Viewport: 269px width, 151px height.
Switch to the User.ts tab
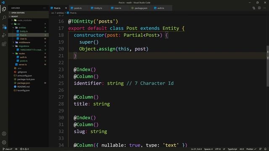click(x=118, y=8)
